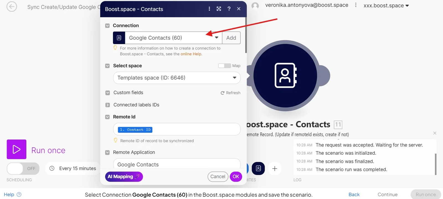Toggle scenario scheduling OFF switch
This screenshot has width=443, height=199.
coord(23,169)
